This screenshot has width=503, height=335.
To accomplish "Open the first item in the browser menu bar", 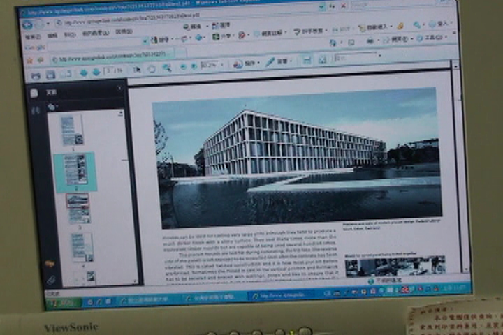I will pyautogui.click(x=33, y=37).
